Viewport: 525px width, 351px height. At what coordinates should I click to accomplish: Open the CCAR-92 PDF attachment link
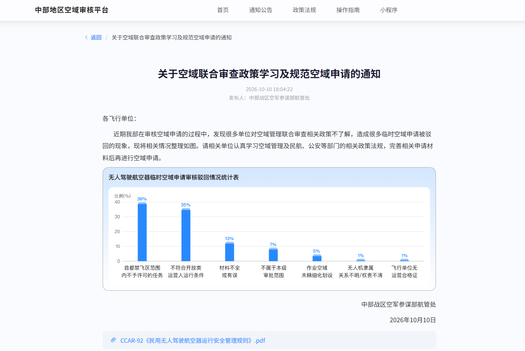[193, 340]
